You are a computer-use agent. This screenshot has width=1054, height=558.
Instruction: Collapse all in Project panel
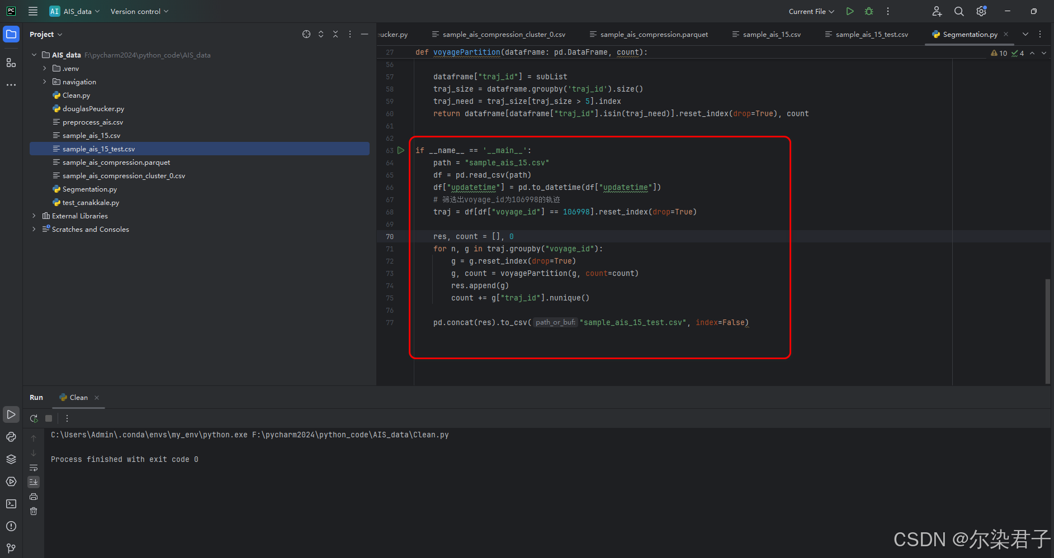coord(335,34)
